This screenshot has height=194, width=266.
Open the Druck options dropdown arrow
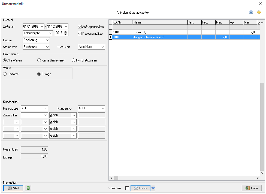tap(153, 188)
